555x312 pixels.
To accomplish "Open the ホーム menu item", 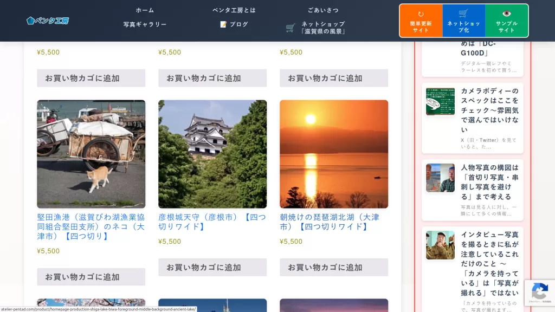I will 144,9.
